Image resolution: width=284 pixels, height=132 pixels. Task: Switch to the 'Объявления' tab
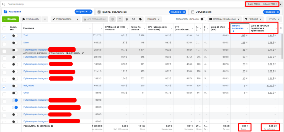tap(203, 12)
